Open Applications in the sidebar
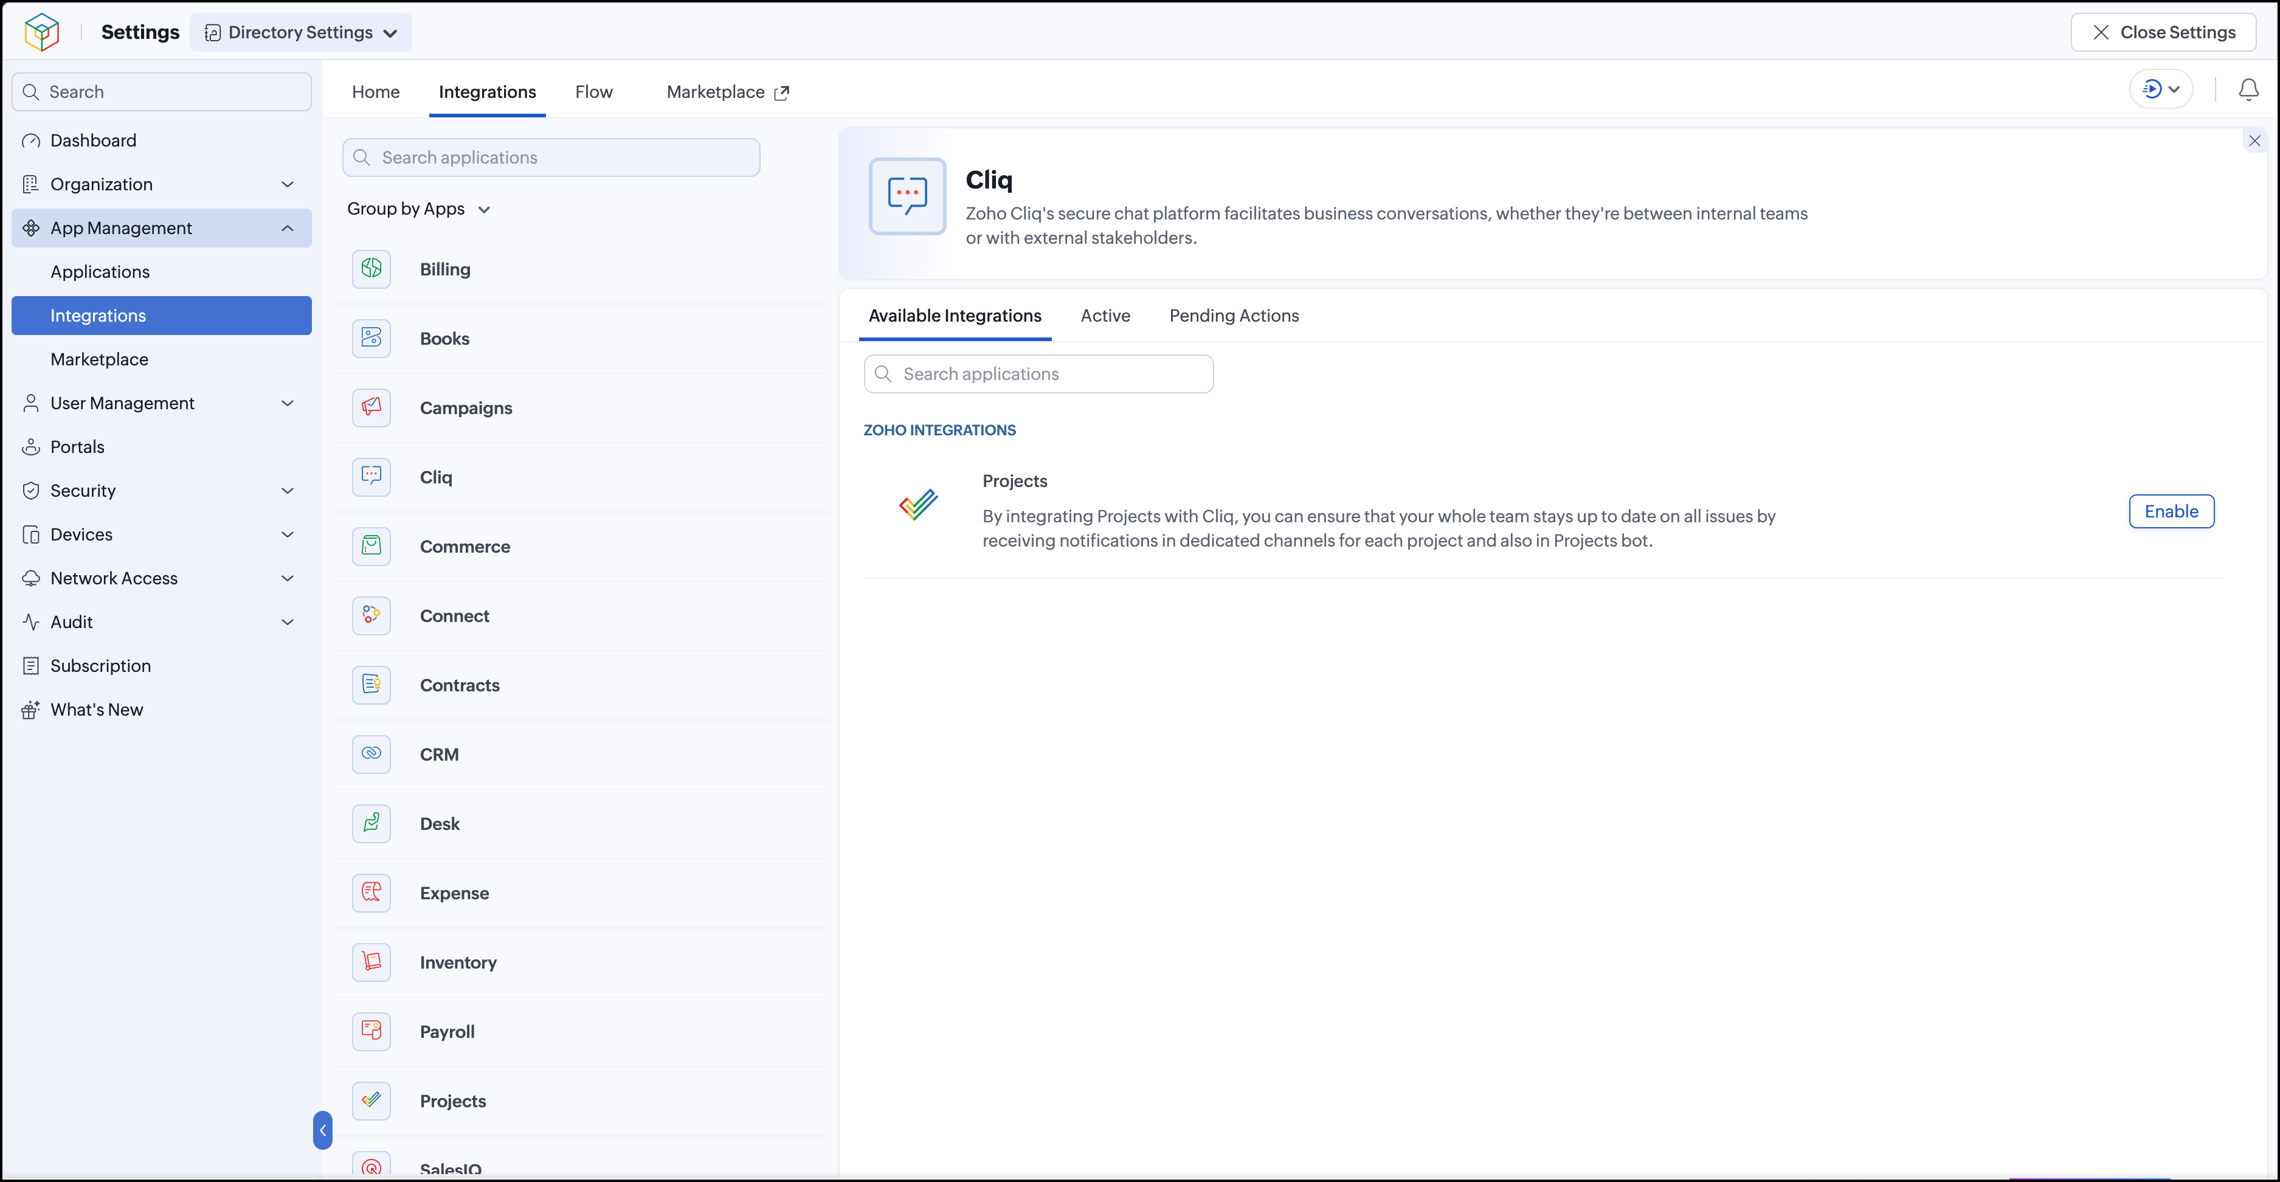2280x1182 pixels. (x=162, y=272)
